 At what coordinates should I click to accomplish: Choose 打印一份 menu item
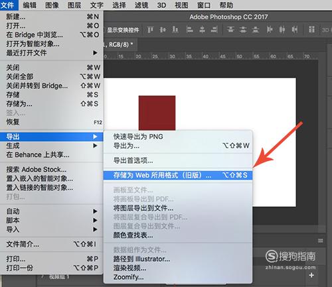point(52,268)
